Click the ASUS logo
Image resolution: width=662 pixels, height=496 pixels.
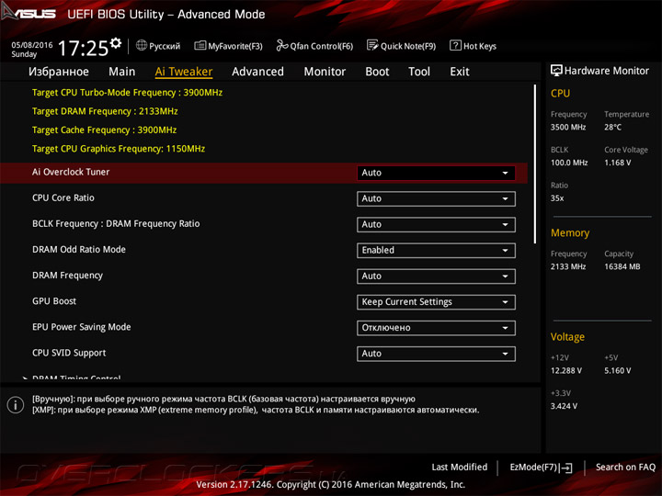tap(29, 12)
